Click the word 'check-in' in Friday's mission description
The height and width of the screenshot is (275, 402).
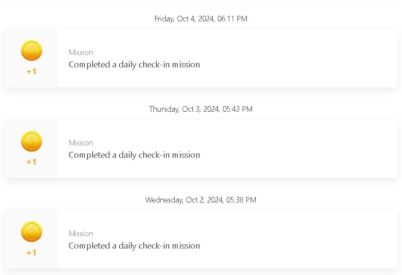[x=154, y=64]
